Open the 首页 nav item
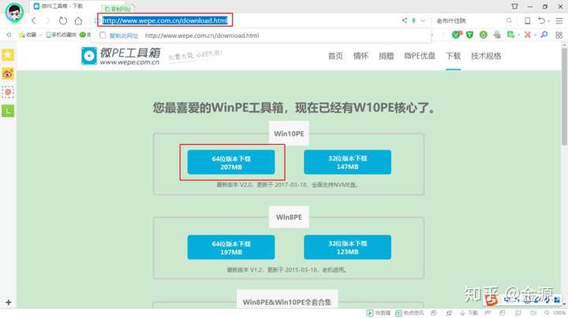This screenshot has height=318, width=568. coord(335,56)
